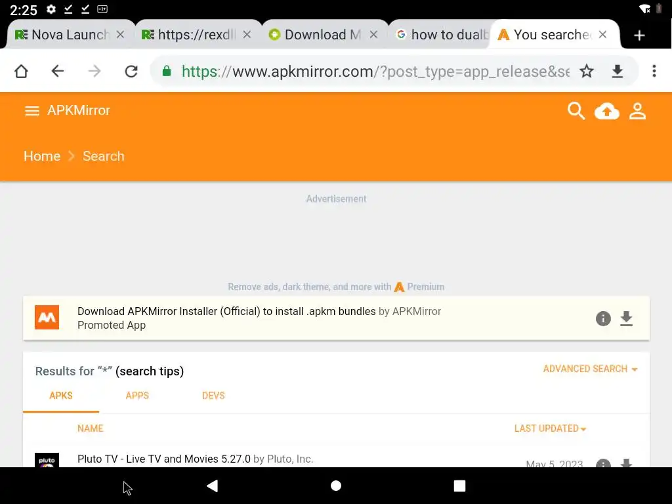The width and height of the screenshot is (672, 504).
Task: Click the NAME column header
Action: coord(91,428)
